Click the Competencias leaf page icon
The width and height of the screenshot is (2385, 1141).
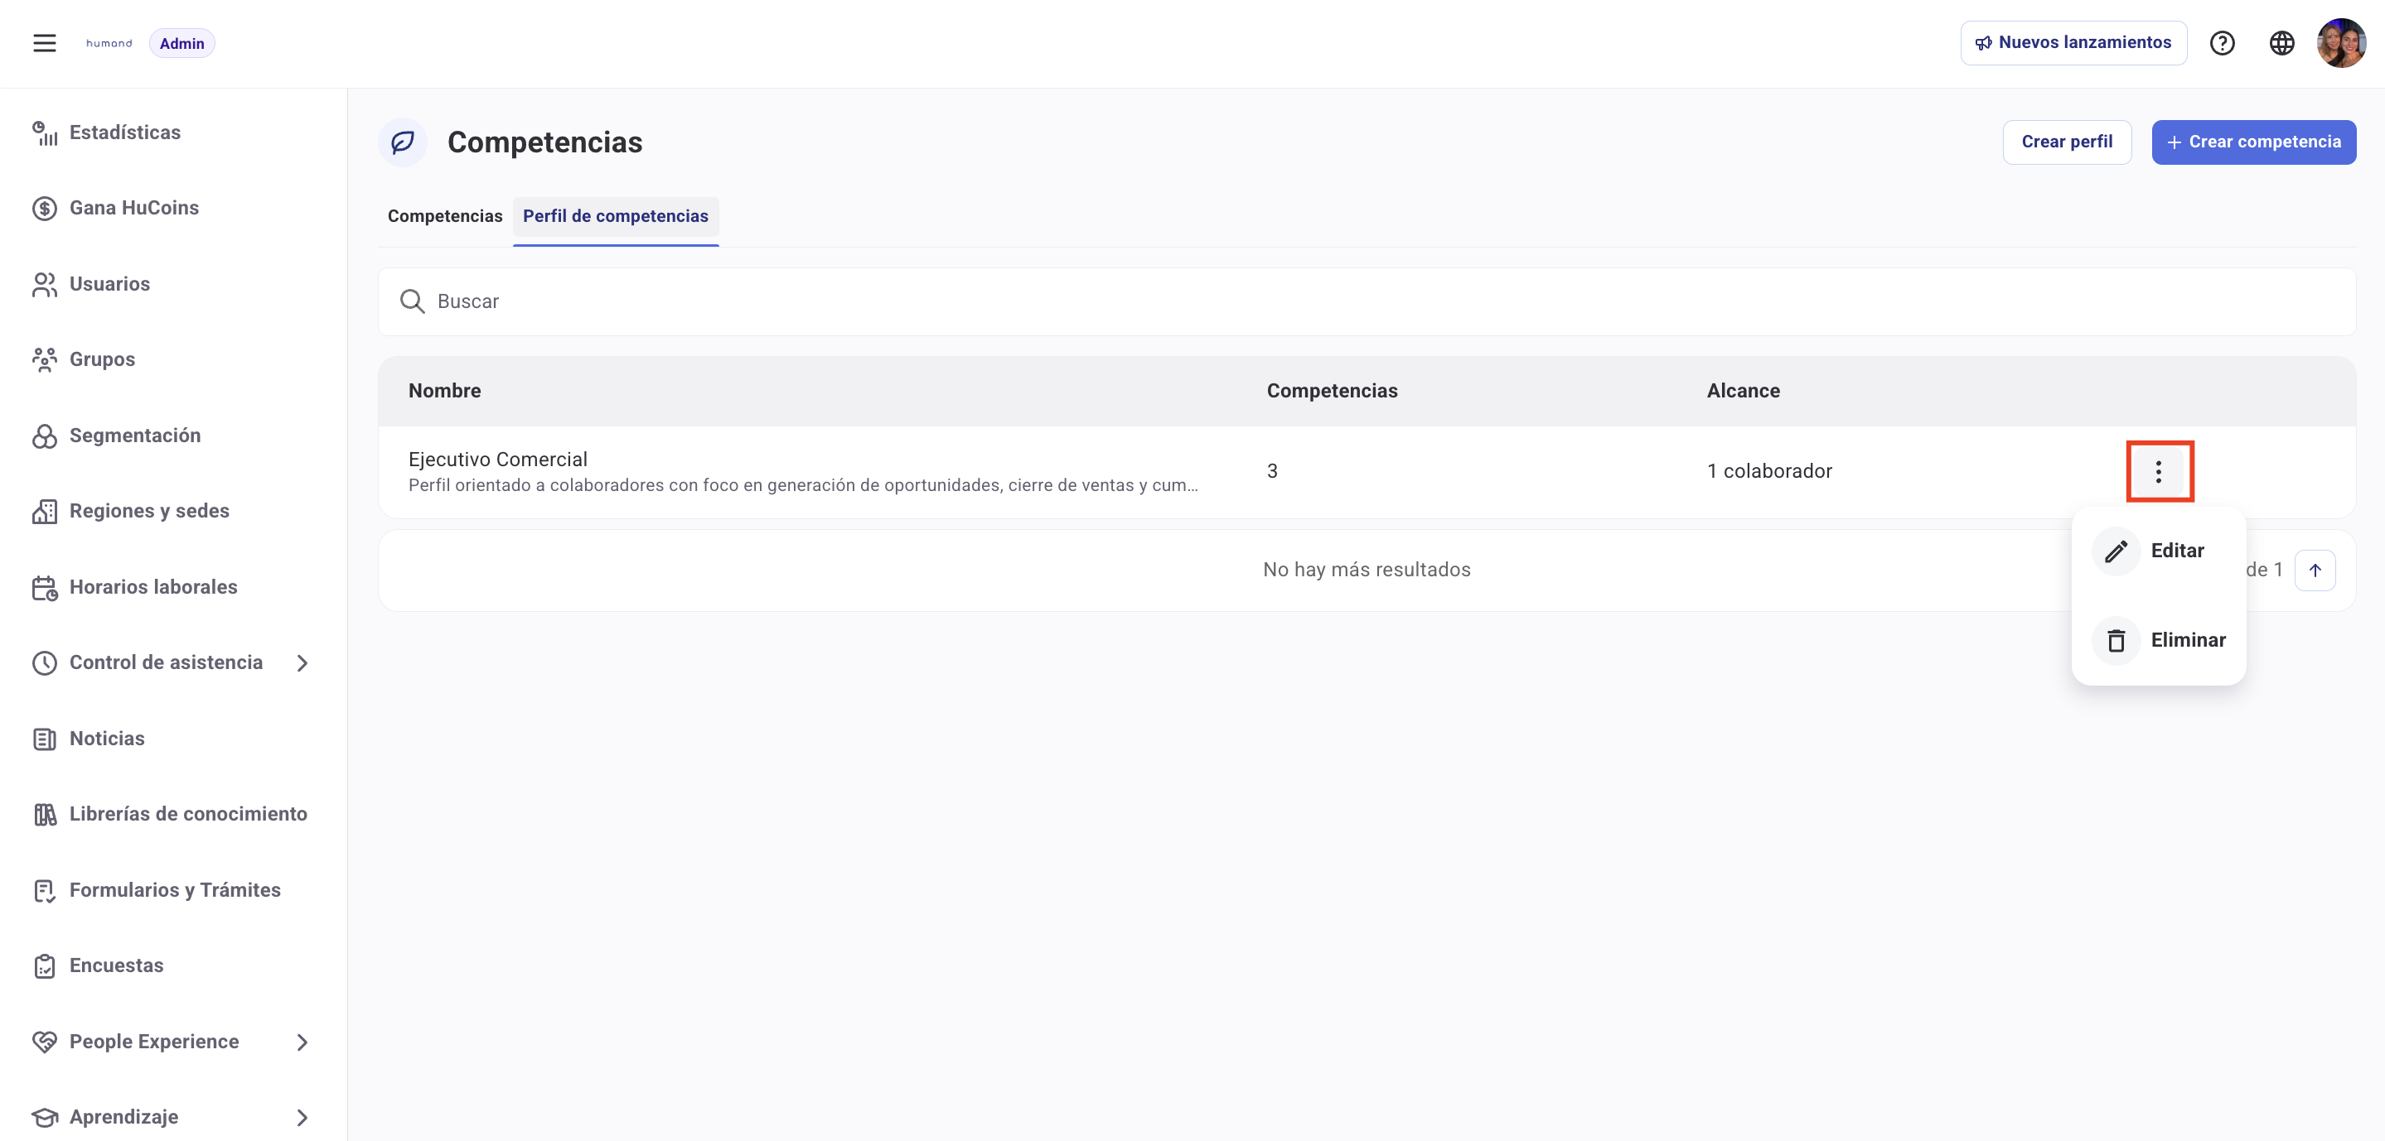click(402, 142)
